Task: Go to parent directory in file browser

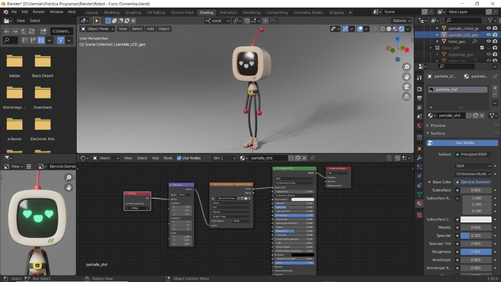Action: tap(23, 31)
